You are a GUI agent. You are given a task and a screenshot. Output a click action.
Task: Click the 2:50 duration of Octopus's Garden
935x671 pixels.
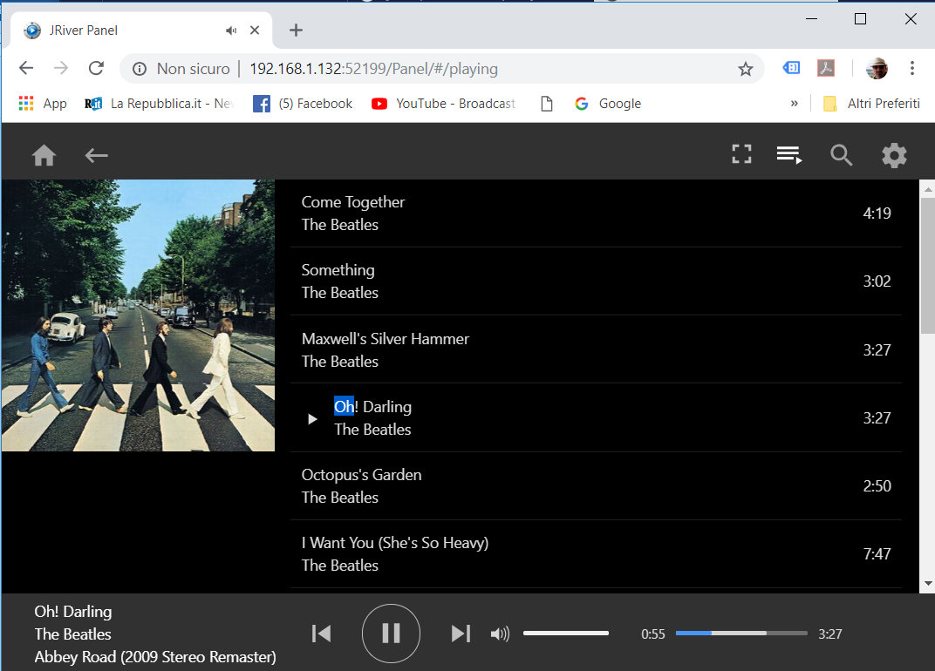pyautogui.click(x=877, y=485)
